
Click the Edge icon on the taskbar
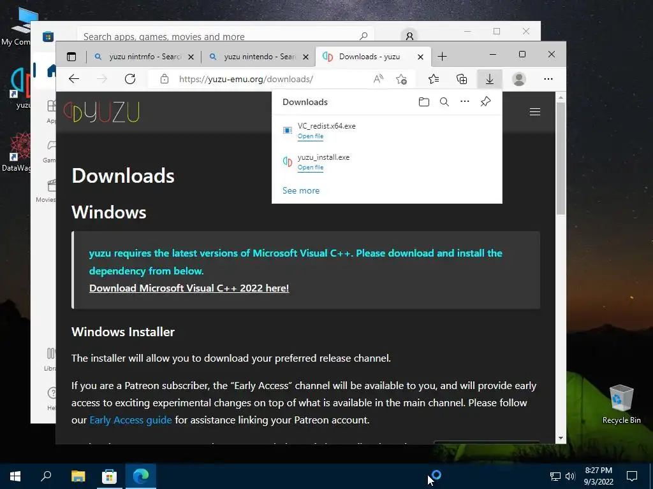pyautogui.click(x=141, y=476)
